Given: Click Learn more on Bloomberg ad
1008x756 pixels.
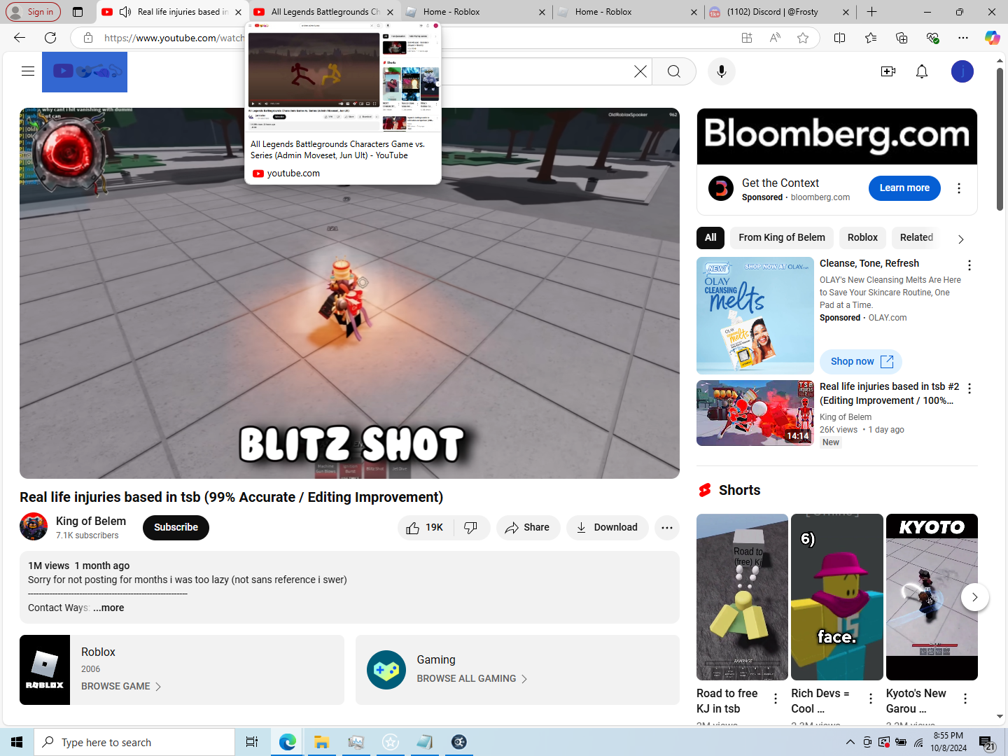Looking at the screenshot, I should (904, 188).
